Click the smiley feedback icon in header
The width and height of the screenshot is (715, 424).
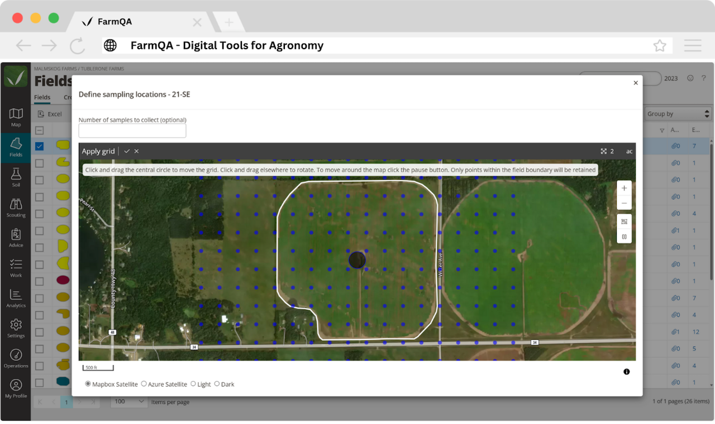point(690,78)
